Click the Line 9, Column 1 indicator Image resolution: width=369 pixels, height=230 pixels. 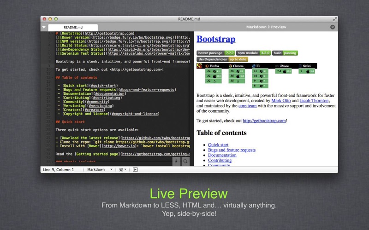[59, 170]
